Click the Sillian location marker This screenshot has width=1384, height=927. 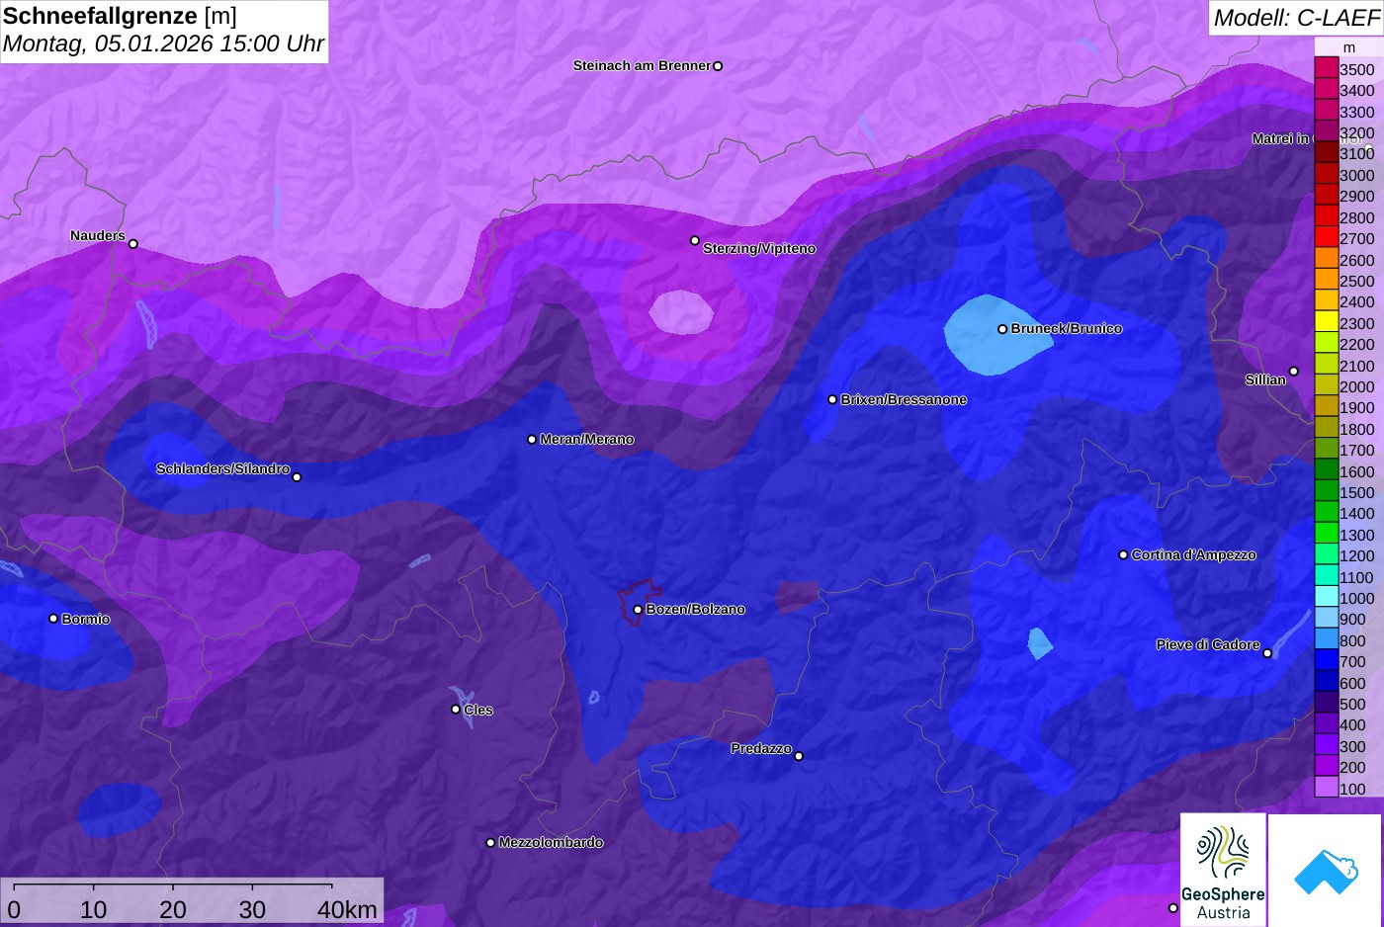tap(1293, 372)
